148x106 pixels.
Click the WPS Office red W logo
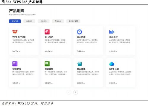[15, 32]
